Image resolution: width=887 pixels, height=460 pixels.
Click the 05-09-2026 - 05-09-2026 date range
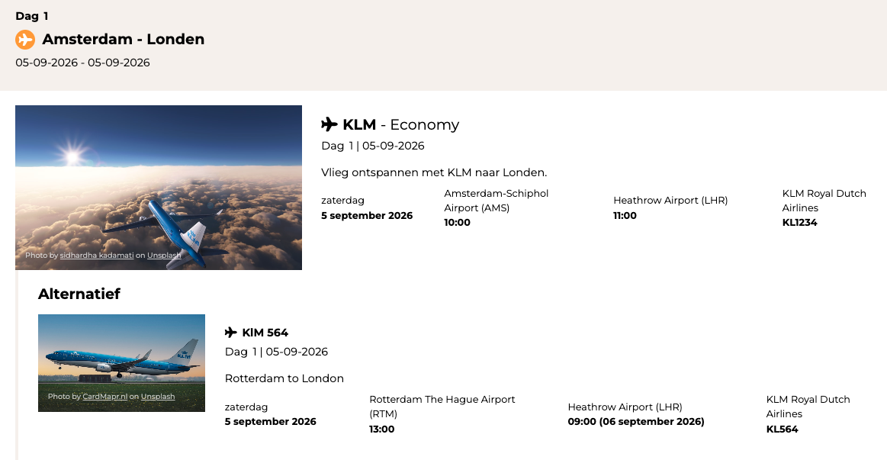click(x=82, y=63)
